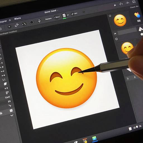Click the P-shaped tool in left sidebar
The image size is (143, 143).
1,59
